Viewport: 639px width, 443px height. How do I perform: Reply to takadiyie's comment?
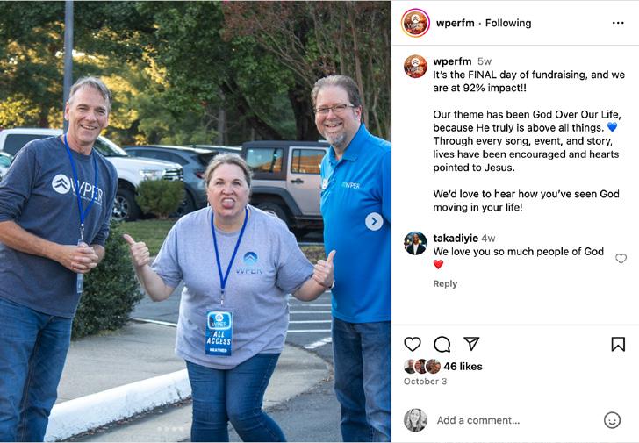pyautogui.click(x=445, y=284)
